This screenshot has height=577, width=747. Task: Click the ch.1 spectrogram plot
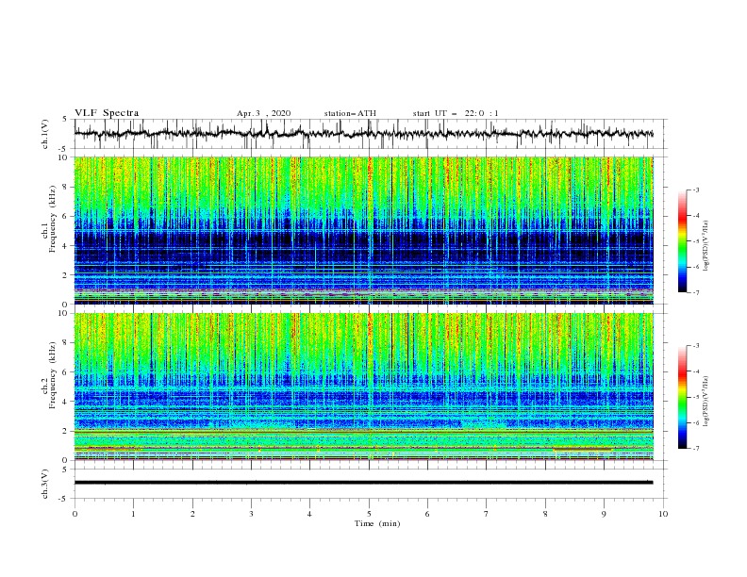pos(363,230)
